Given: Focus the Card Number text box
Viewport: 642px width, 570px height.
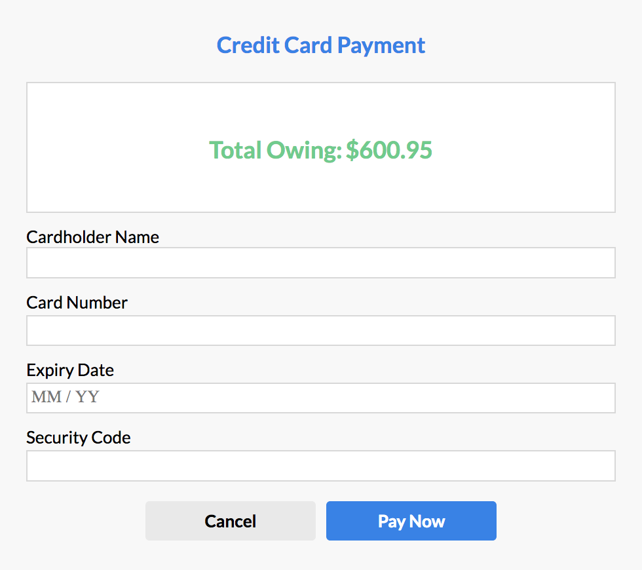Looking at the screenshot, I should pyautogui.click(x=321, y=330).
